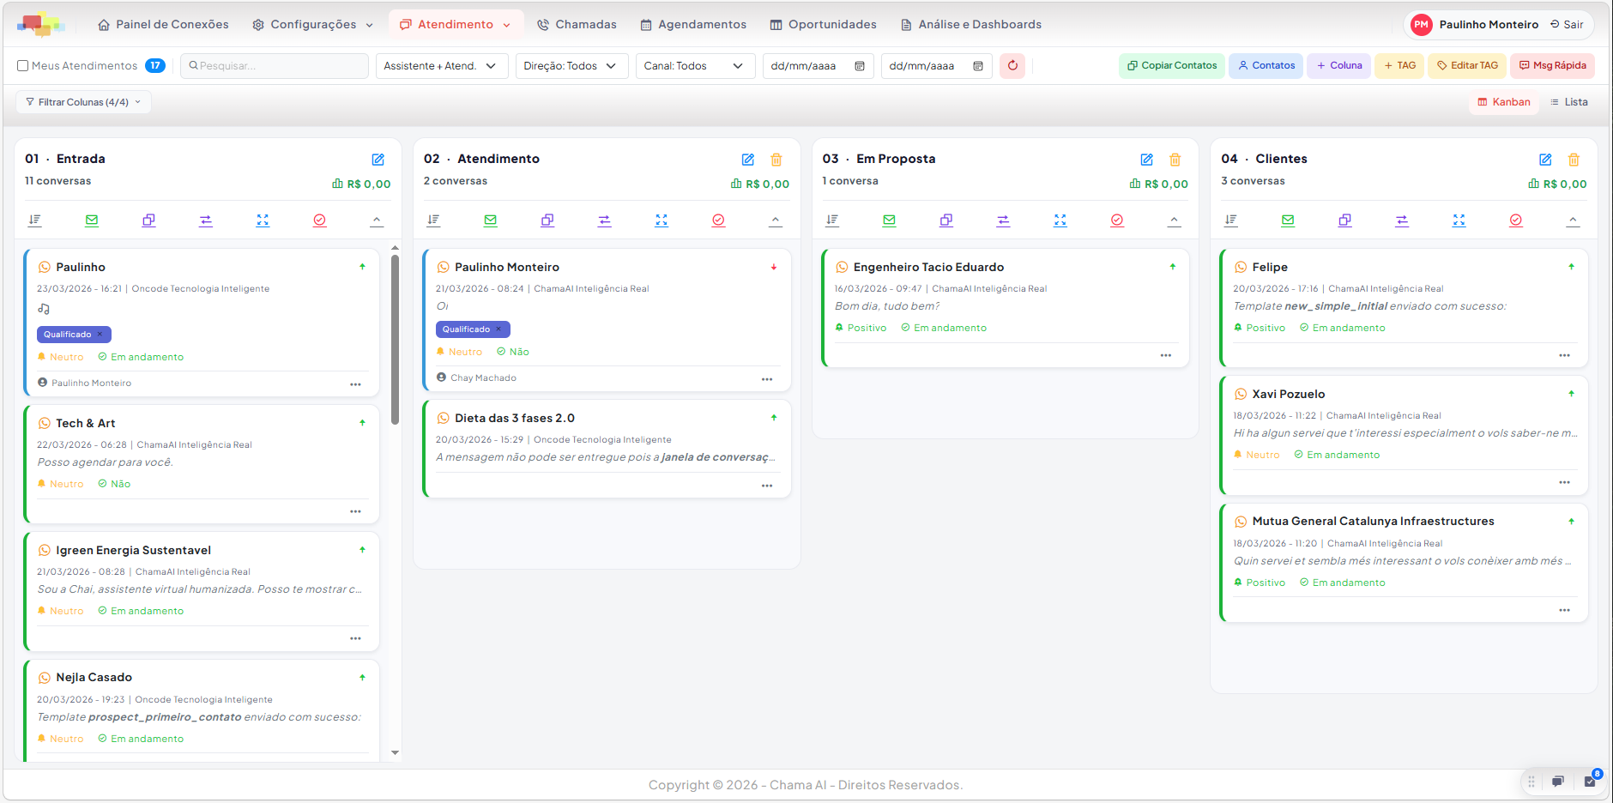Open options on Engenheiro Tacio Eduardo card
This screenshot has width=1613, height=803.
click(1165, 355)
